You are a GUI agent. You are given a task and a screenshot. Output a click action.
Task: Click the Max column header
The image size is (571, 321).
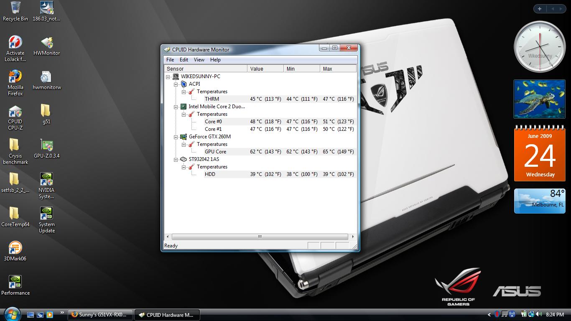(338, 69)
